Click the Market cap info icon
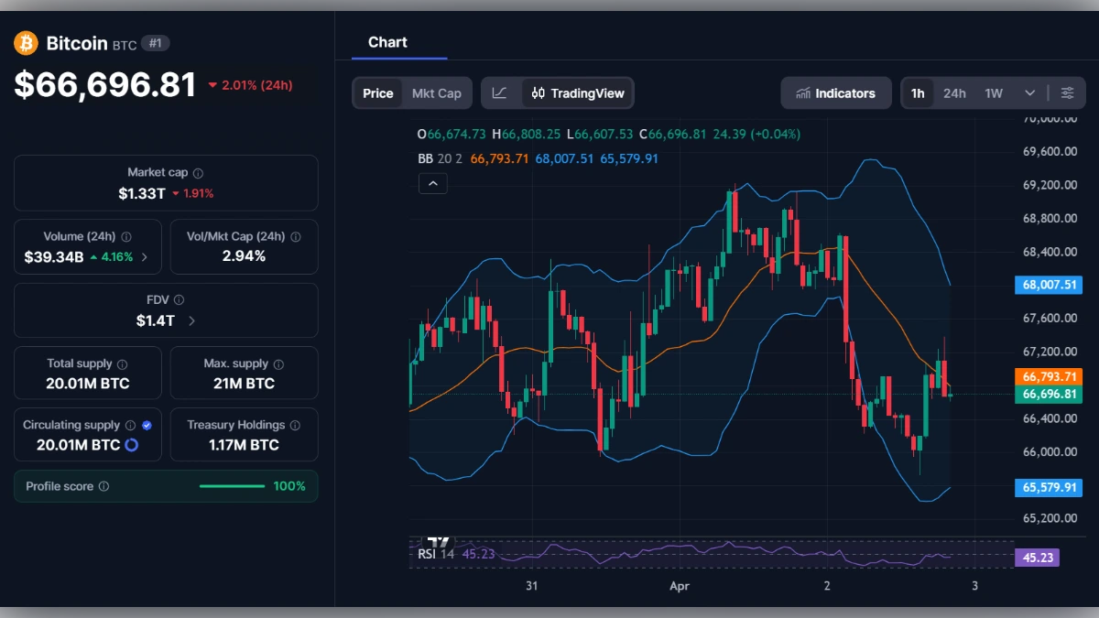 tap(196, 171)
